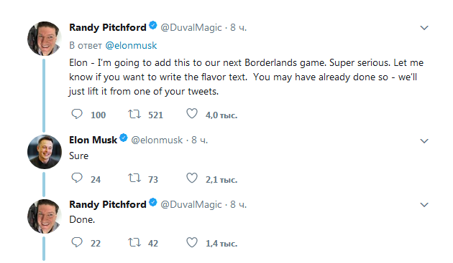Open @DuvalMagic handle on the "Done." tweet
The image size is (453, 263).
point(191,204)
